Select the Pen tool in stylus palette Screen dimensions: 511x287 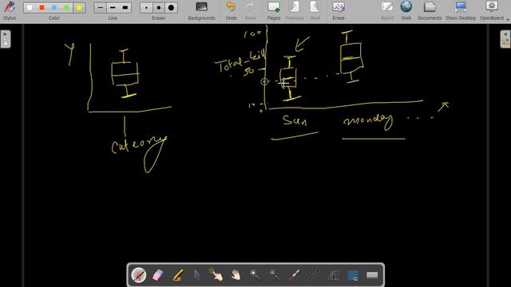[138, 275]
